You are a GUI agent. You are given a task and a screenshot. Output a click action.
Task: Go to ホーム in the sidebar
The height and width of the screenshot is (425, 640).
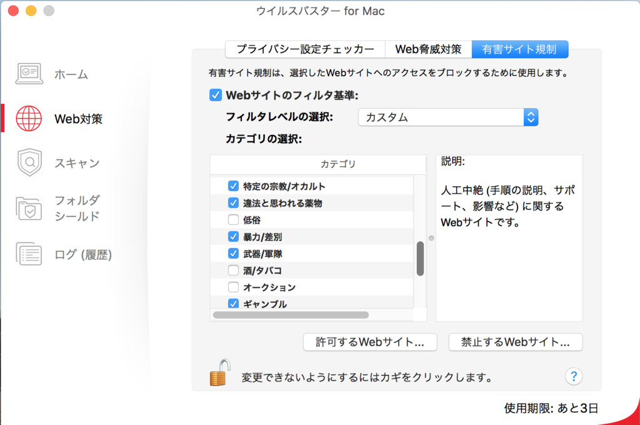tap(71, 74)
